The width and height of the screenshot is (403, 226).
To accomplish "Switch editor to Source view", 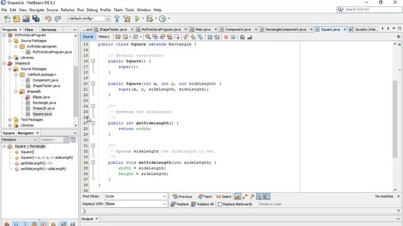I will click(x=88, y=37).
